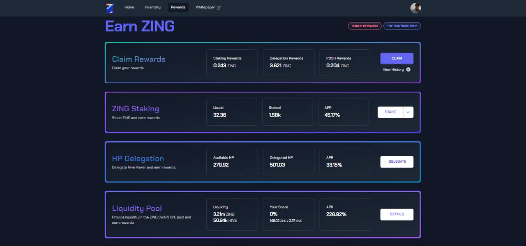Click the Liquidity Pool APR 228.92%
Viewport: 526px width, 246px height.
coord(336,214)
